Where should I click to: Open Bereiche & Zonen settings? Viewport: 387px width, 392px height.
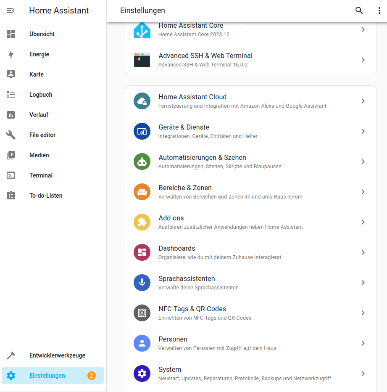[251, 192]
